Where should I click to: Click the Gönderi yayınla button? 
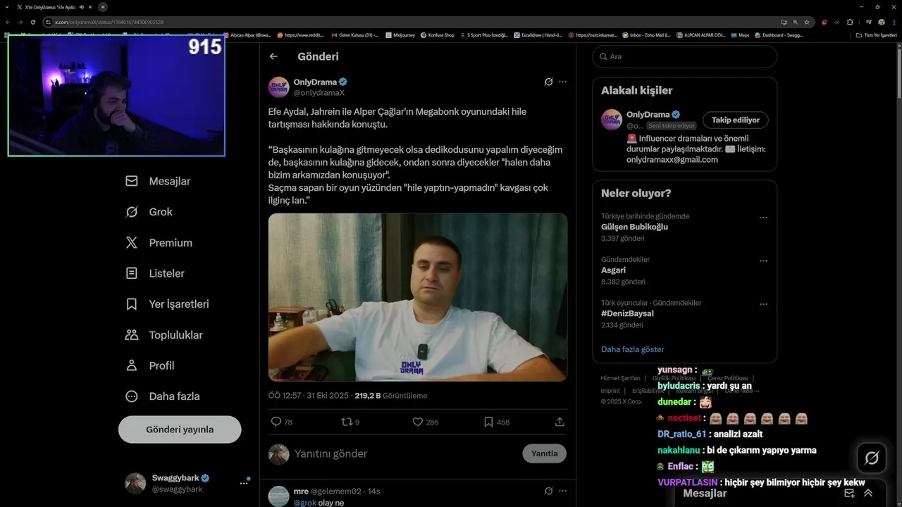click(180, 430)
